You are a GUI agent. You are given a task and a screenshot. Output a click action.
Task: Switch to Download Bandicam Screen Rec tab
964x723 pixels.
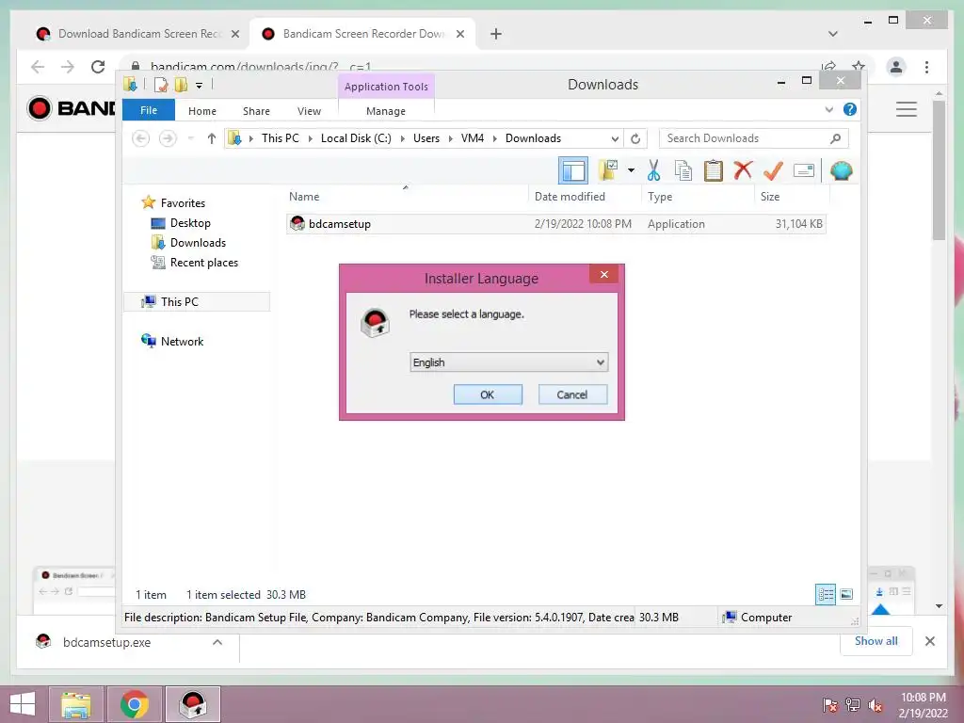(137, 34)
